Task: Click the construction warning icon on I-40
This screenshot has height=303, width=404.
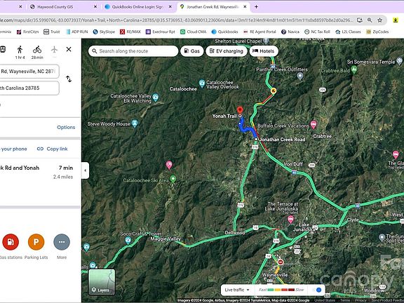Action: point(274,90)
